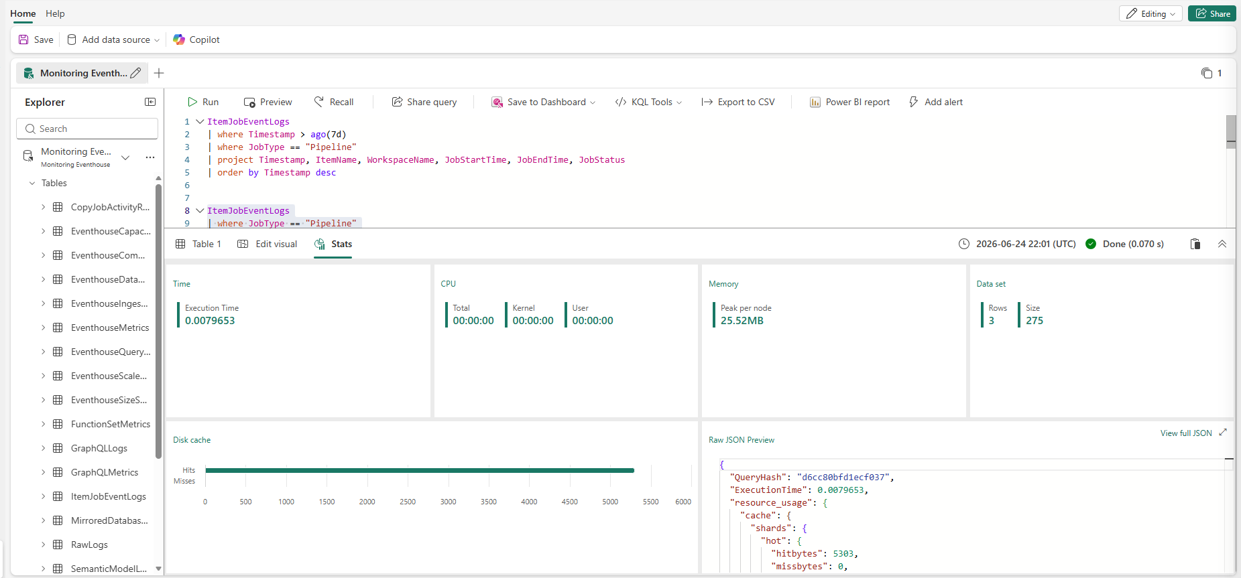Viewport: 1241px width, 578px height.
Task: Click the Save icon in toolbar
Action: click(24, 40)
